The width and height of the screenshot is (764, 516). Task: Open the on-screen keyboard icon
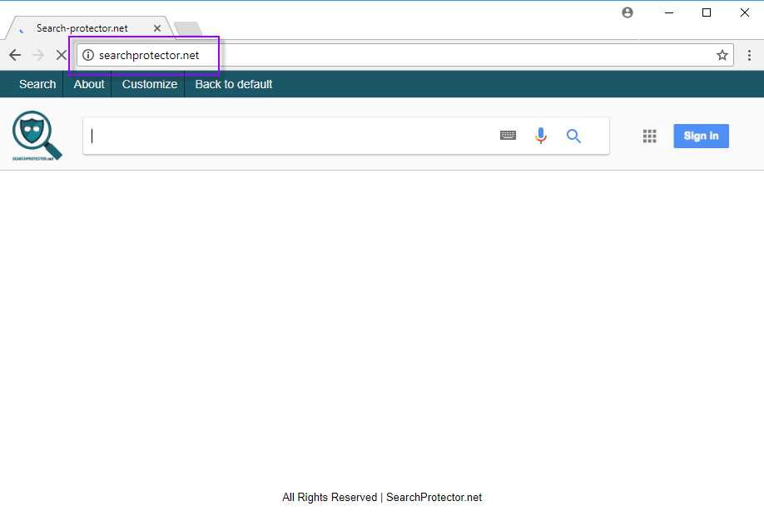(508, 136)
